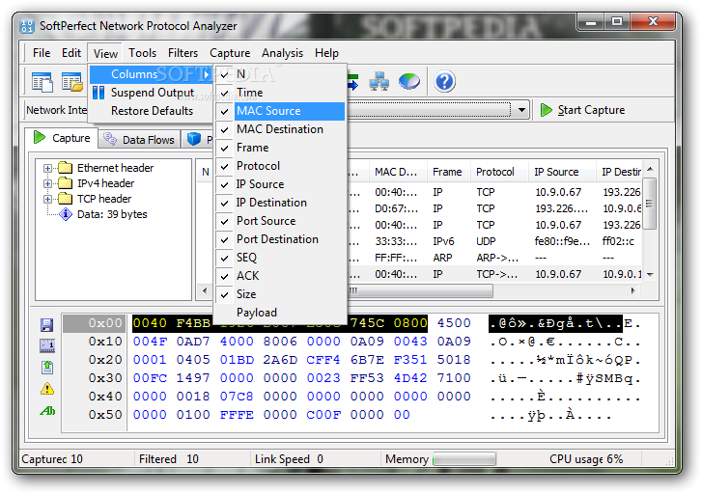Click the new capture document toolbar icon
This screenshot has height=494, width=702.
(42, 82)
